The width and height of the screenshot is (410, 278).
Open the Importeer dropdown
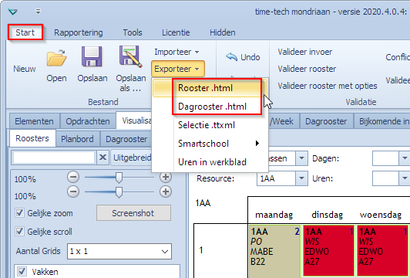(x=176, y=52)
